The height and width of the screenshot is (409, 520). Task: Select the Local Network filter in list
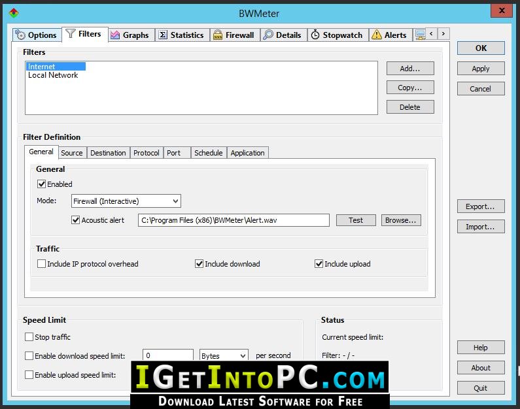click(x=53, y=75)
